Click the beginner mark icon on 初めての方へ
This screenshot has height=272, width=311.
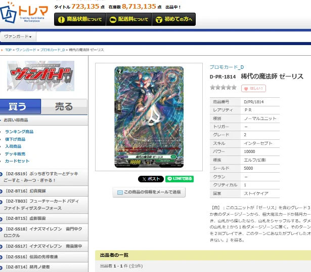(x=159, y=20)
